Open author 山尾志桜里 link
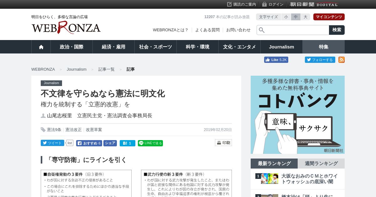This screenshot has height=197, width=376. (x=60, y=116)
